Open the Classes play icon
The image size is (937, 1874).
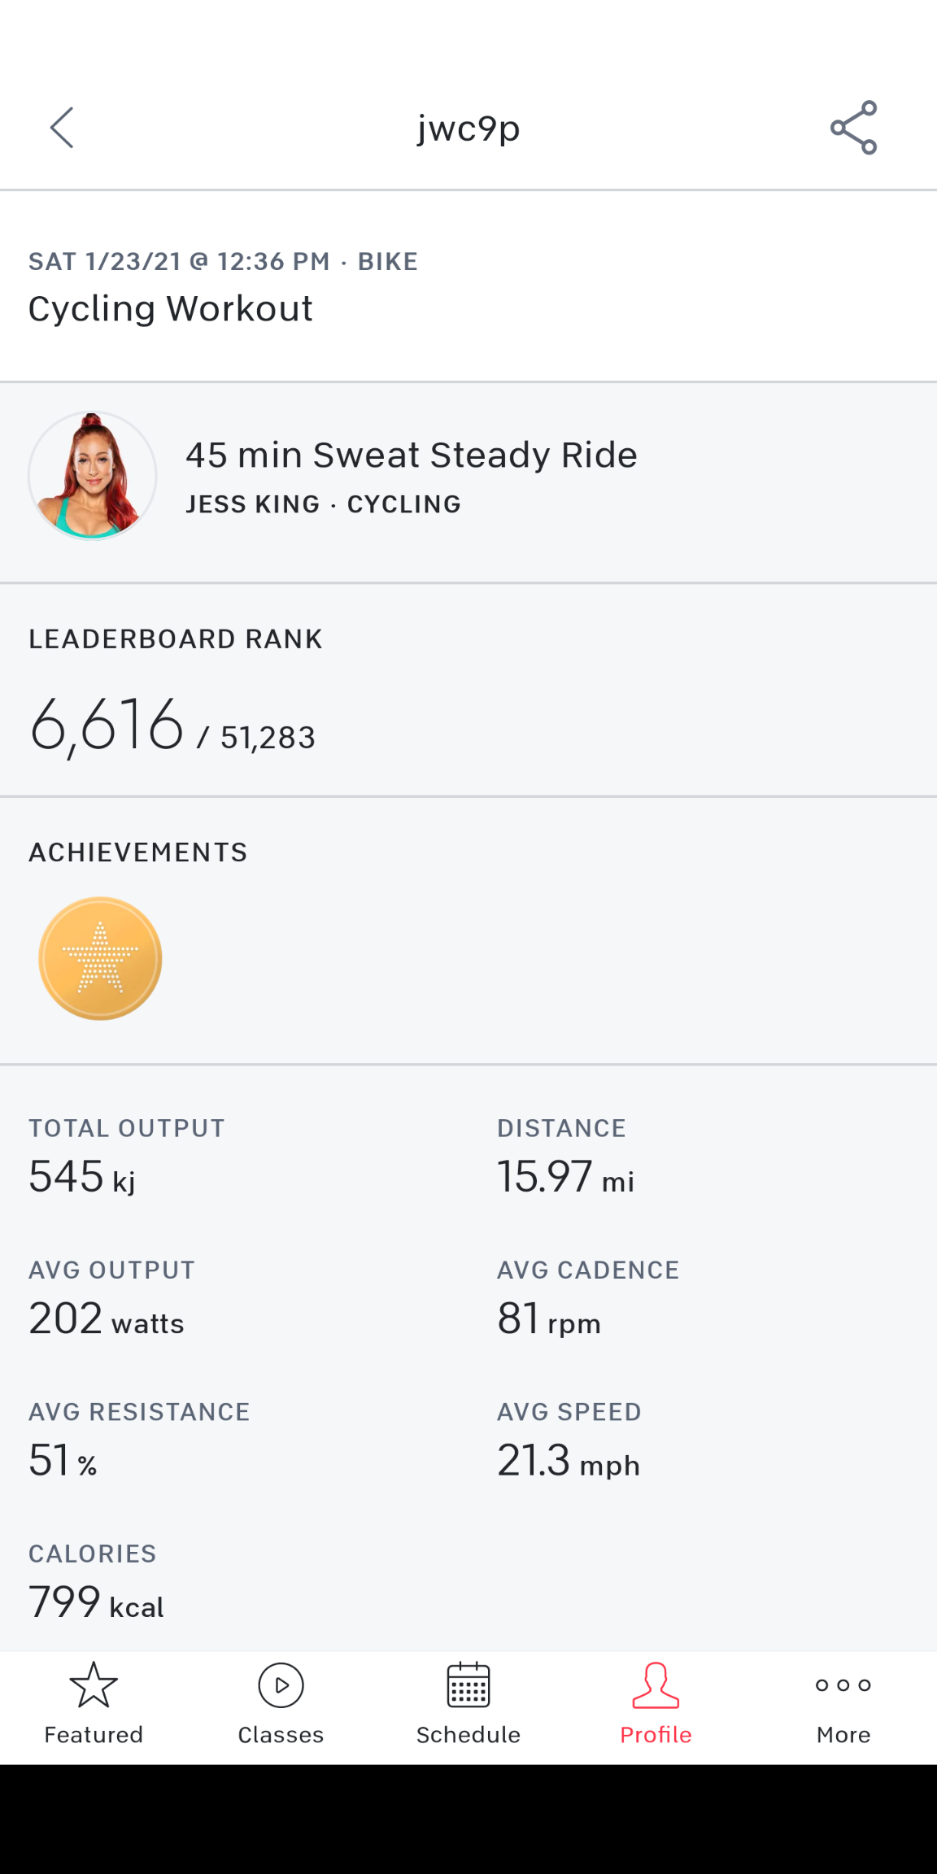click(x=281, y=1684)
